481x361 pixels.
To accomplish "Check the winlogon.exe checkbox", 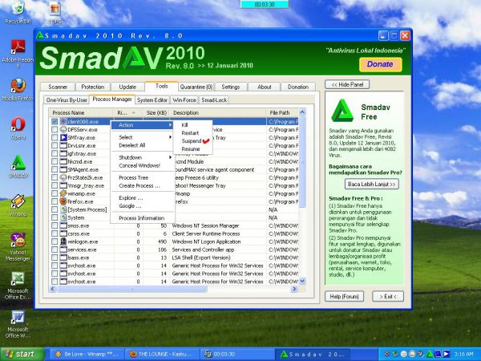I will click(55, 241).
